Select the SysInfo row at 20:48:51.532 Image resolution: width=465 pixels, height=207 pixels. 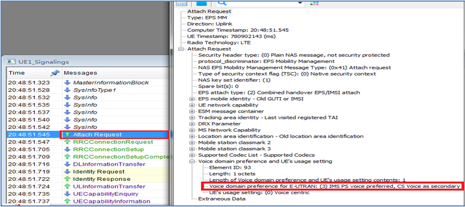pos(88,98)
